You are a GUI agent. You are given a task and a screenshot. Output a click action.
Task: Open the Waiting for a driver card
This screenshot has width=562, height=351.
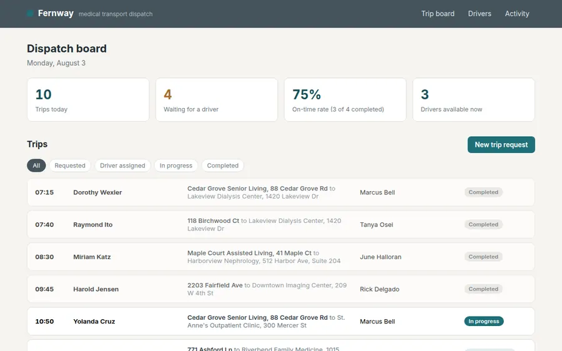pos(217,100)
